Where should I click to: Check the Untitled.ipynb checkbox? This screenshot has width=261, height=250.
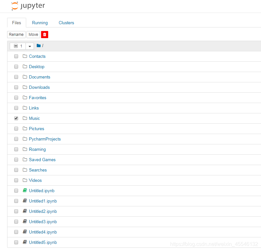pos(16,191)
